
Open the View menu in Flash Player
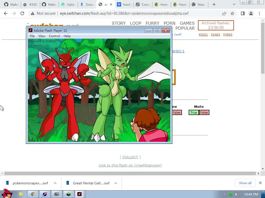coord(42,36)
